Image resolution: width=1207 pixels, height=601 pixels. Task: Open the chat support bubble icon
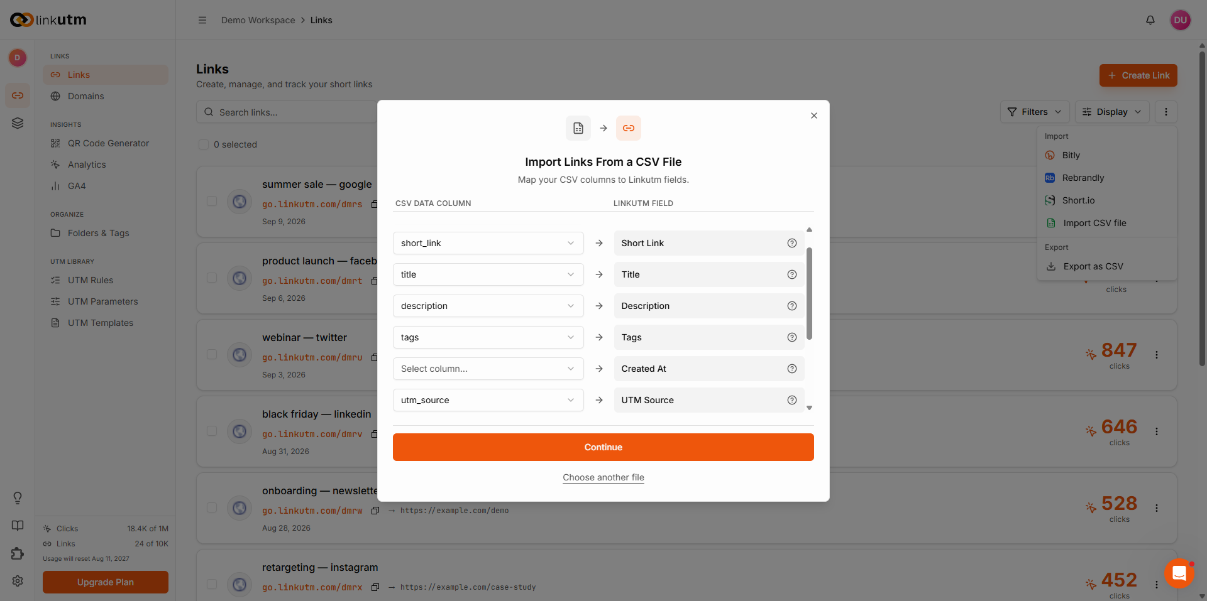tap(1179, 573)
